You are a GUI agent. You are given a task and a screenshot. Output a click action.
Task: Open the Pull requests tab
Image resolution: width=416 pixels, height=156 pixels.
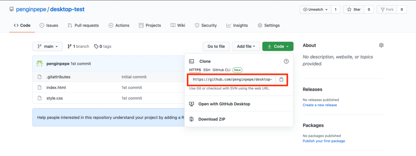pyautogui.click(x=83, y=26)
